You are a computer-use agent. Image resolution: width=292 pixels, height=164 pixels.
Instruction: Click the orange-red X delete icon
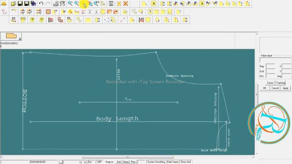125,4
